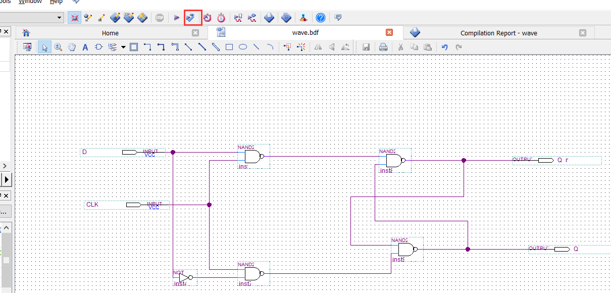Click the left panel vertical scrollbar thumb

6,260
